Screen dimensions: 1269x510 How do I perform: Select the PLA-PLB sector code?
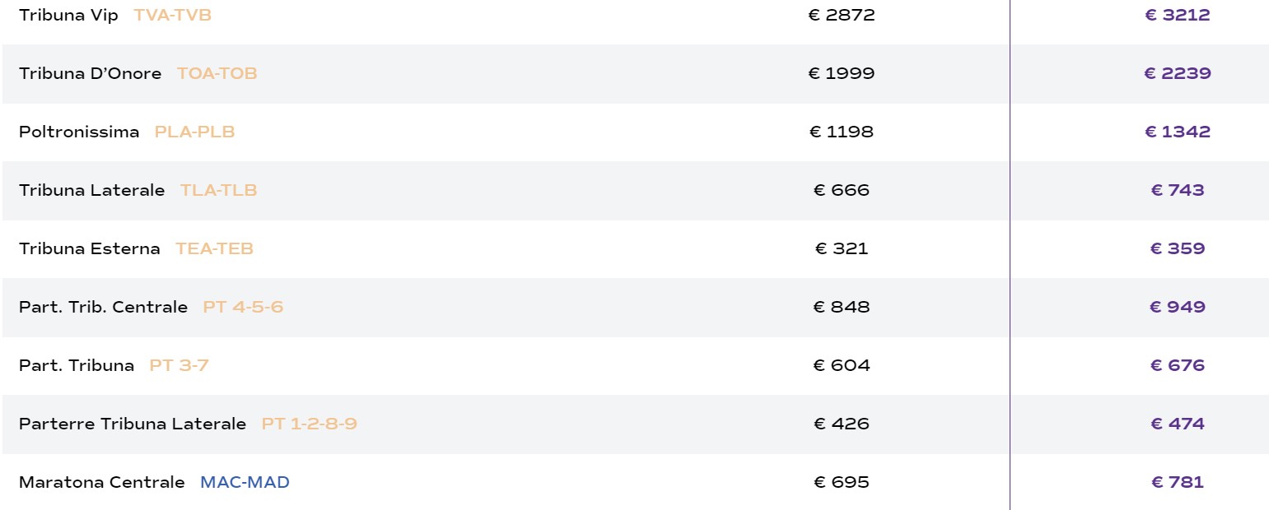pos(194,132)
